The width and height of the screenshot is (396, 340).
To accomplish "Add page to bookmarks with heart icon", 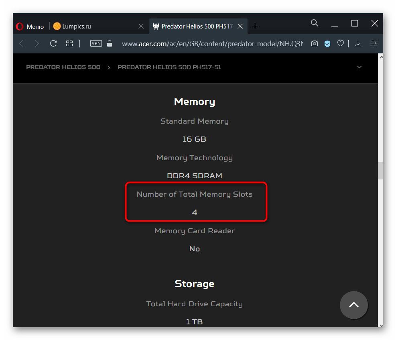I will (x=341, y=43).
